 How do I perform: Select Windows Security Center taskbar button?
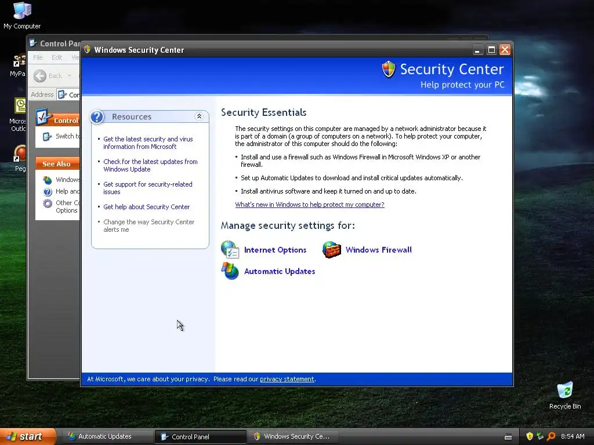tap(293, 436)
